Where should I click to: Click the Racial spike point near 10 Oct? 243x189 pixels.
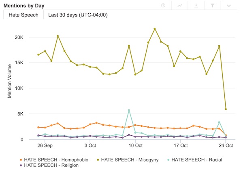[x=129, y=110]
